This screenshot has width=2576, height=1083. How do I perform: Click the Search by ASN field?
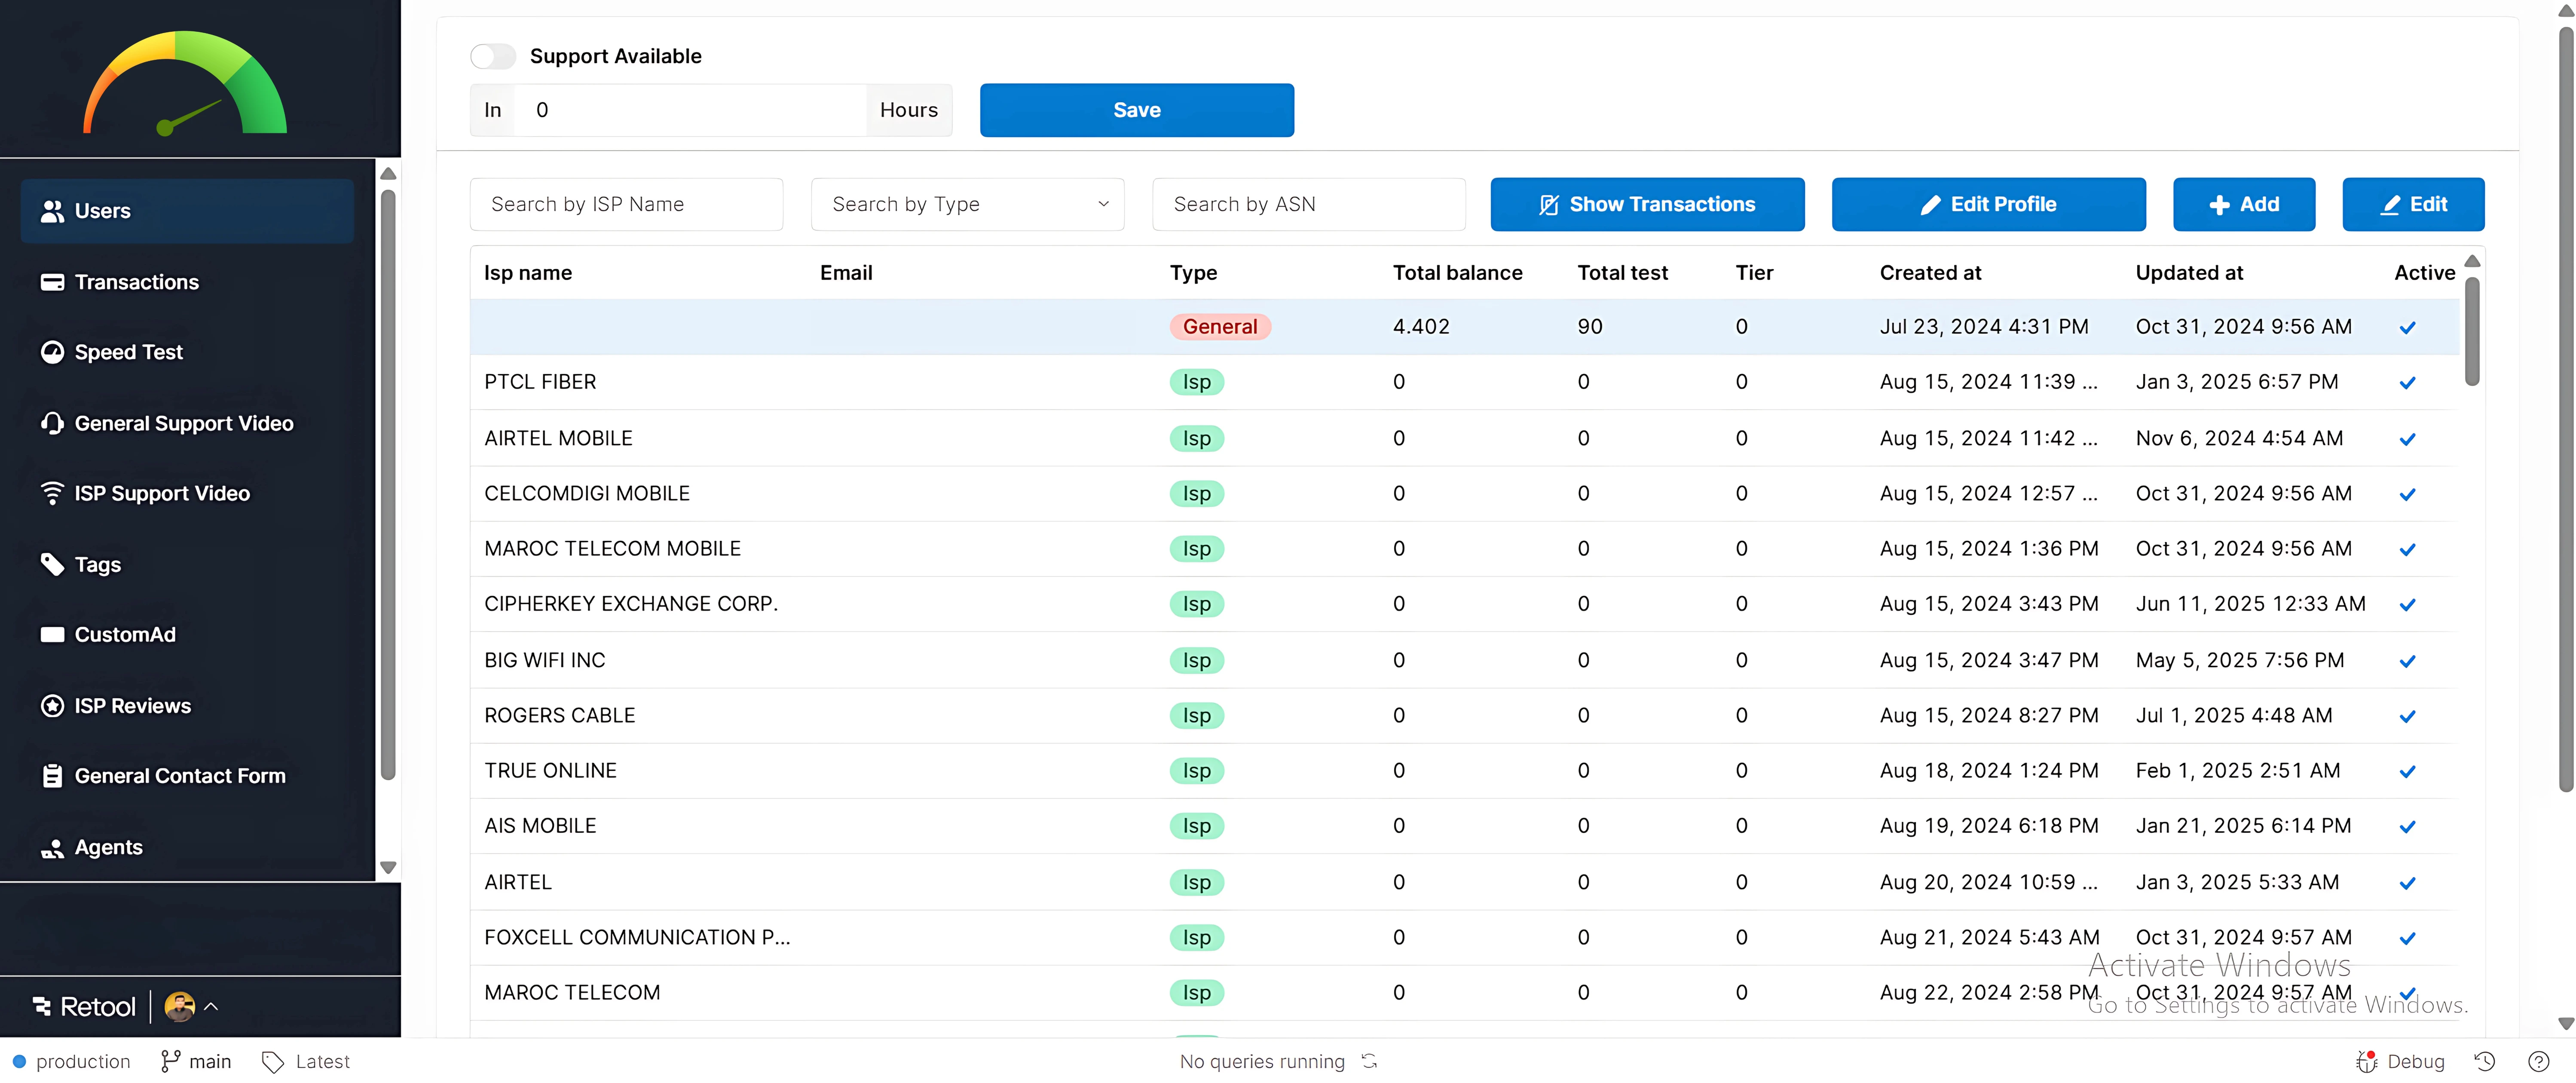(1308, 204)
